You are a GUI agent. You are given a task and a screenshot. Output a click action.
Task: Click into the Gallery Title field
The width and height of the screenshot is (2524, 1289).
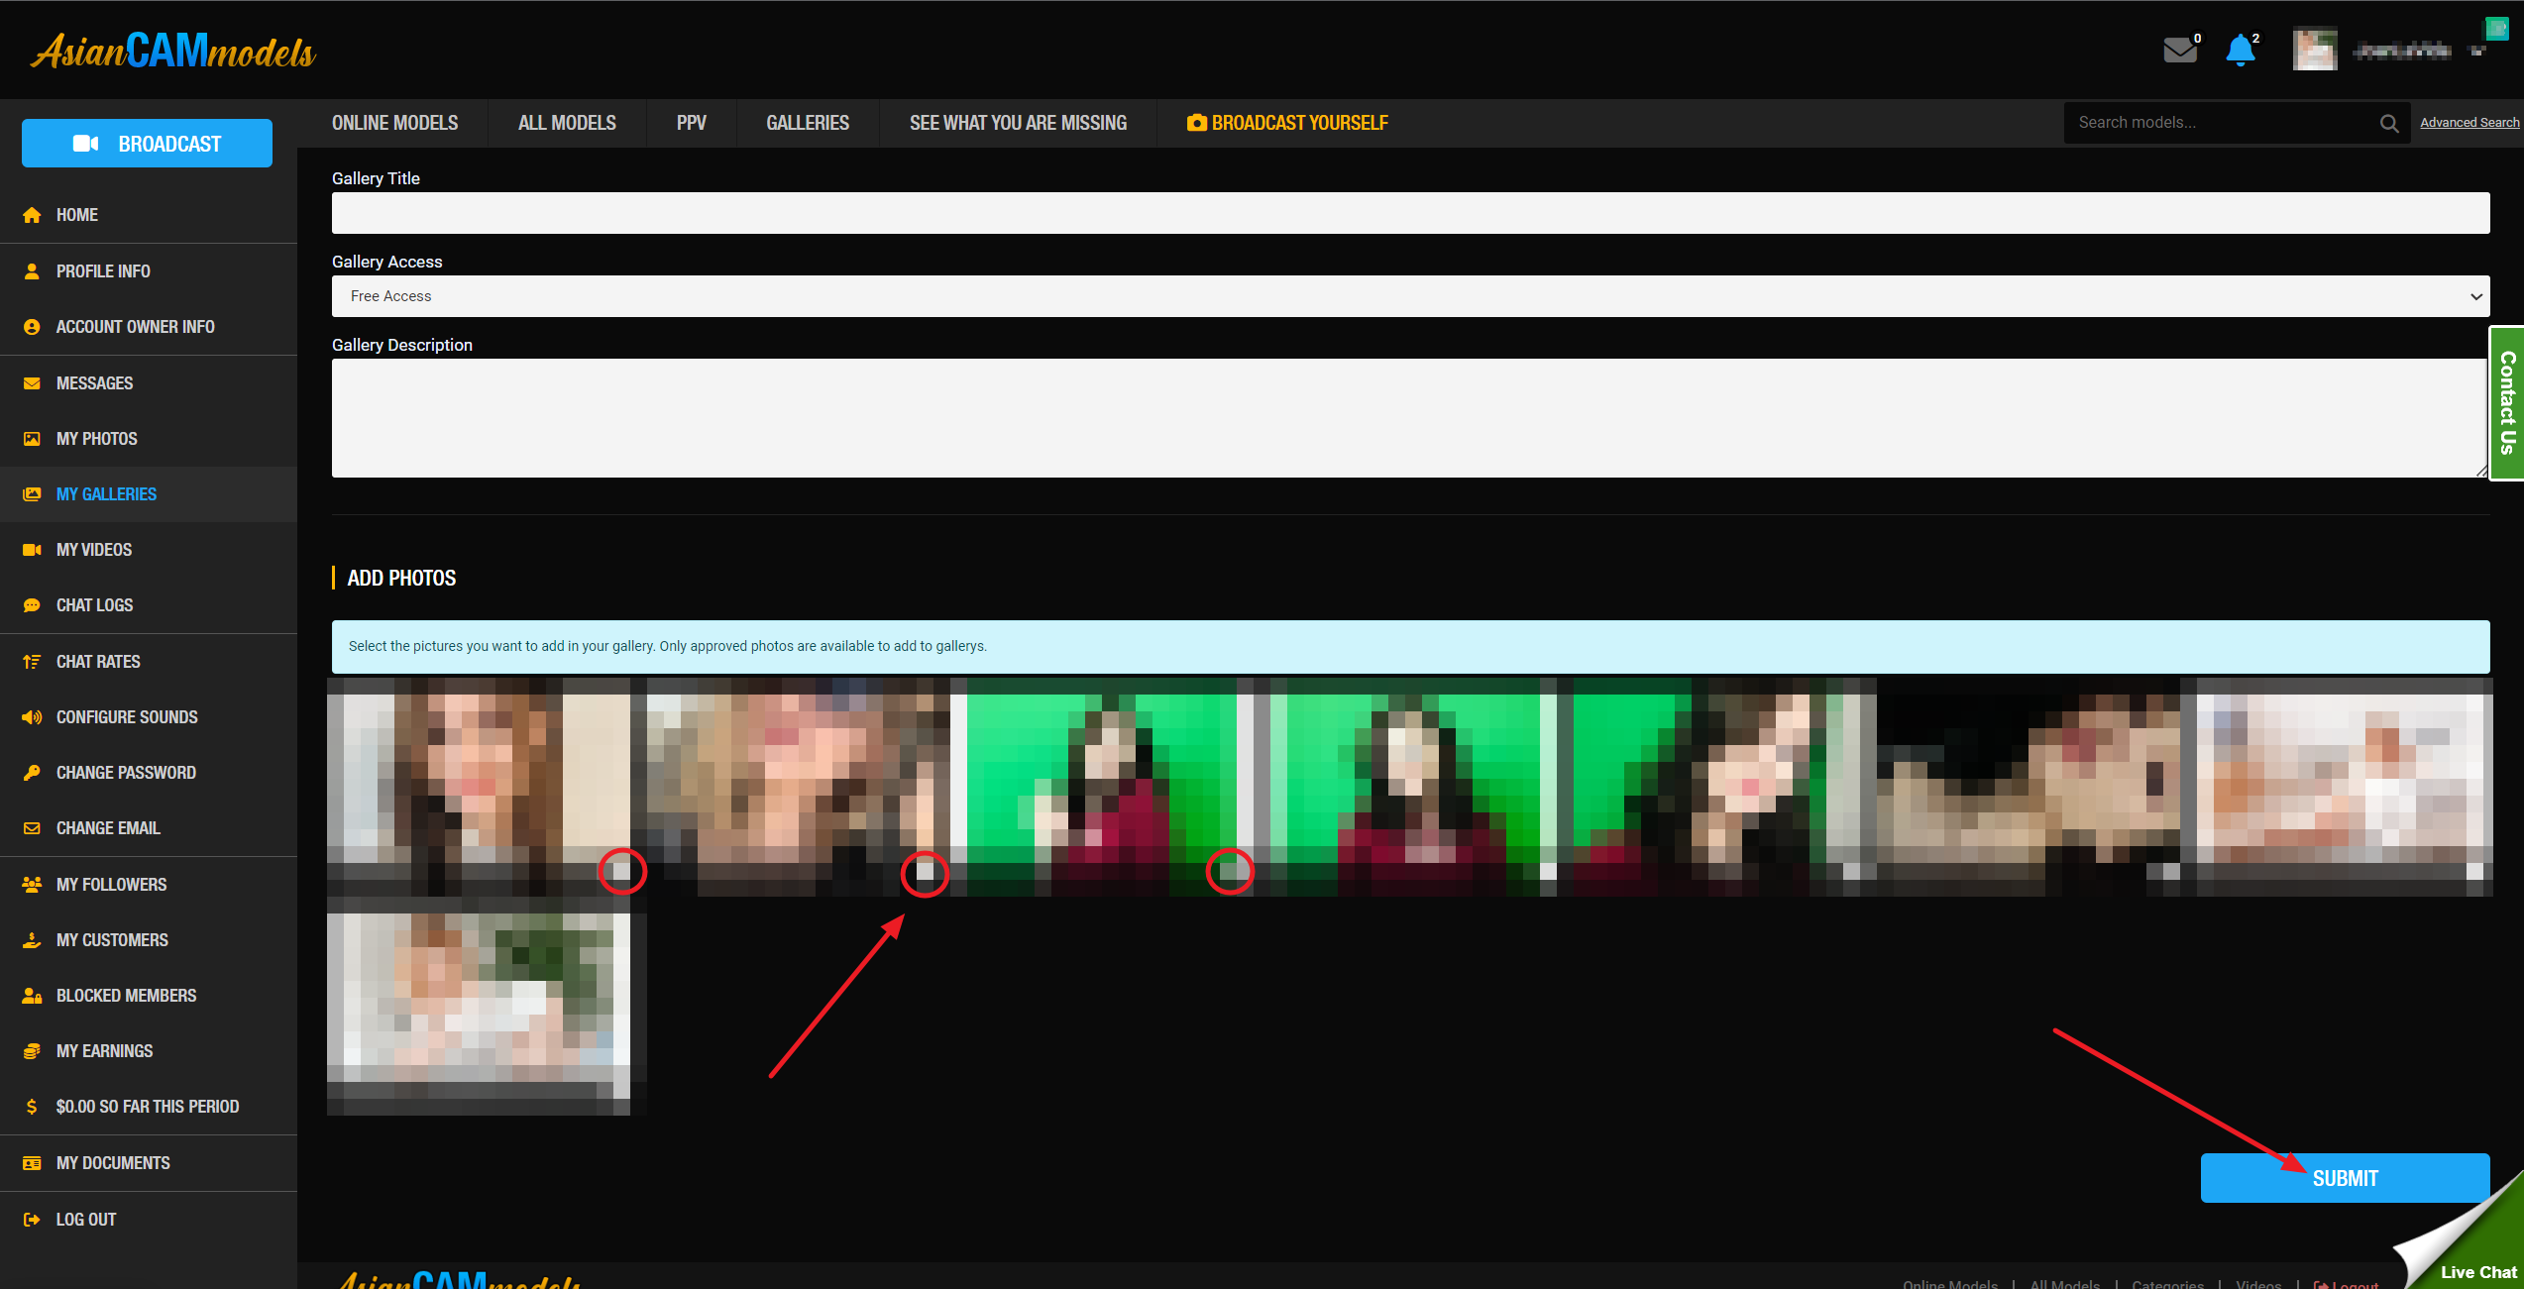coord(1410,213)
